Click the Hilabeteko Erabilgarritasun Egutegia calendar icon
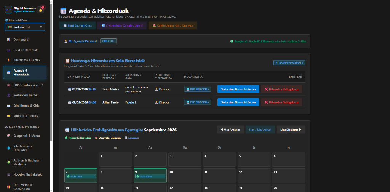Viewport: 390px width, 192px height. [67, 130]
